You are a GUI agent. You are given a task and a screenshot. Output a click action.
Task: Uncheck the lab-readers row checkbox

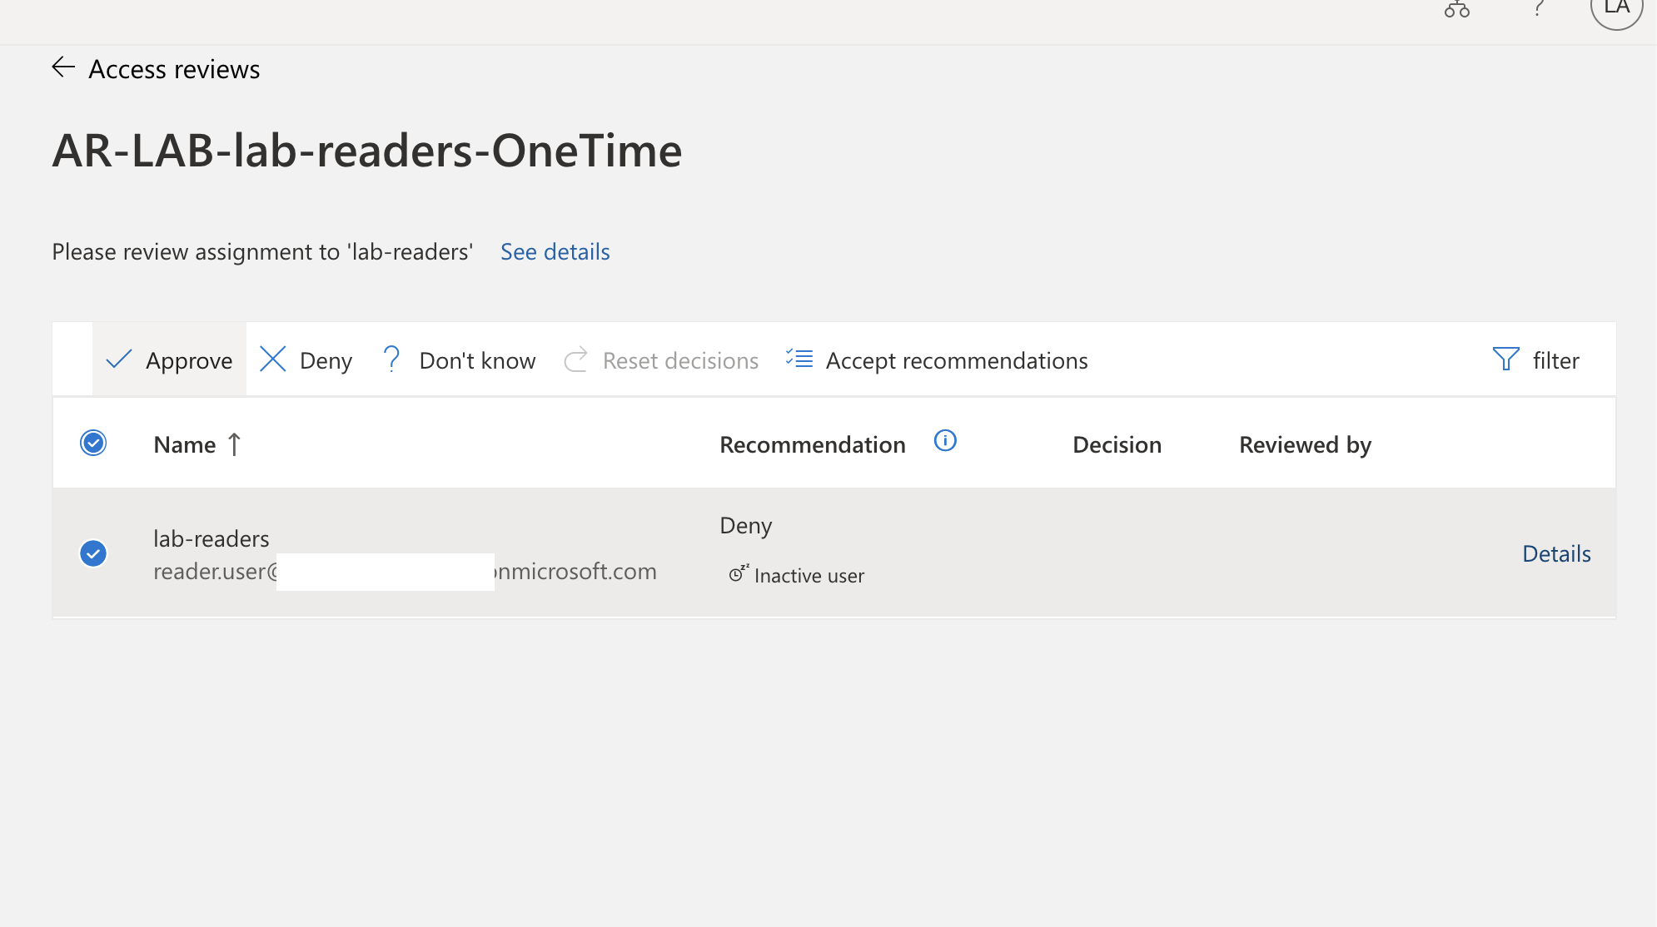point(93,553)
